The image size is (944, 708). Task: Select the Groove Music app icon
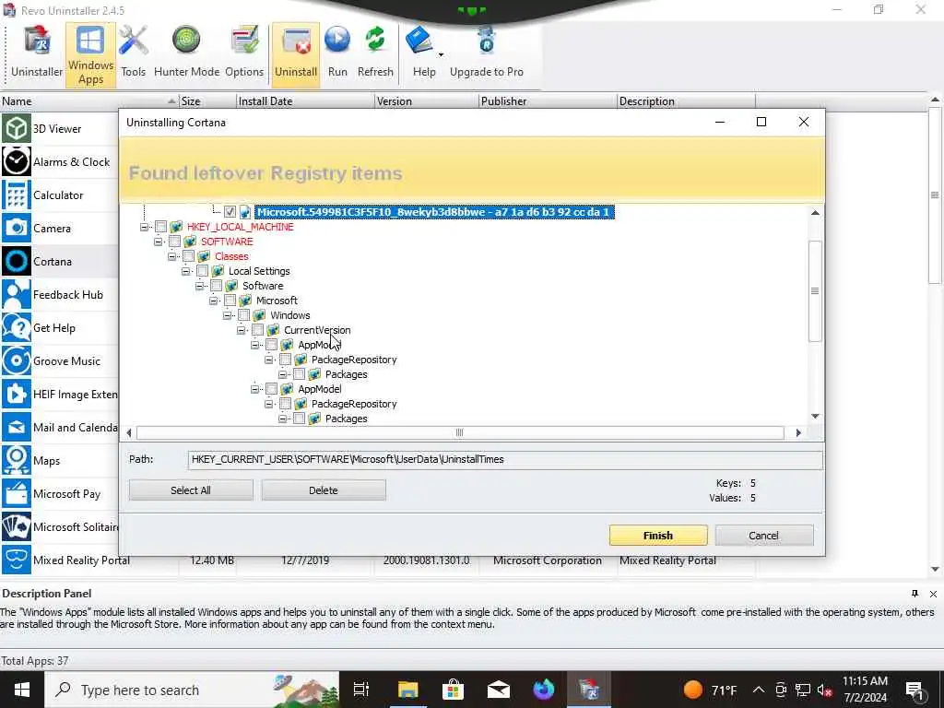click(17, 360)
